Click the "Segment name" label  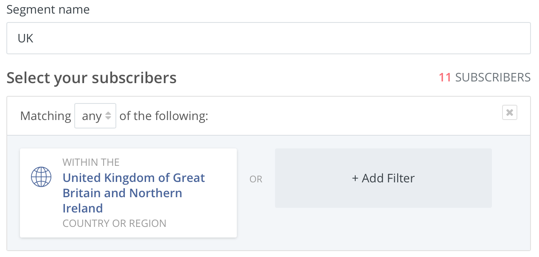pyautogui.click(x=48, y=10)
